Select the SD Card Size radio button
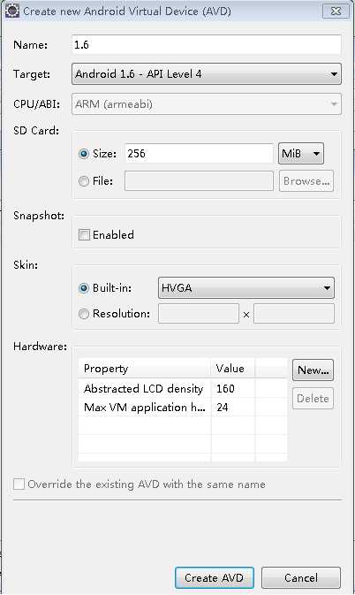 (84, 154)
